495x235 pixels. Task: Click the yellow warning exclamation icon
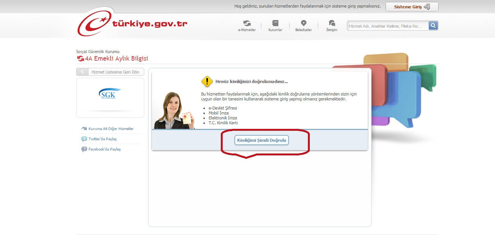tap(207, 81)
